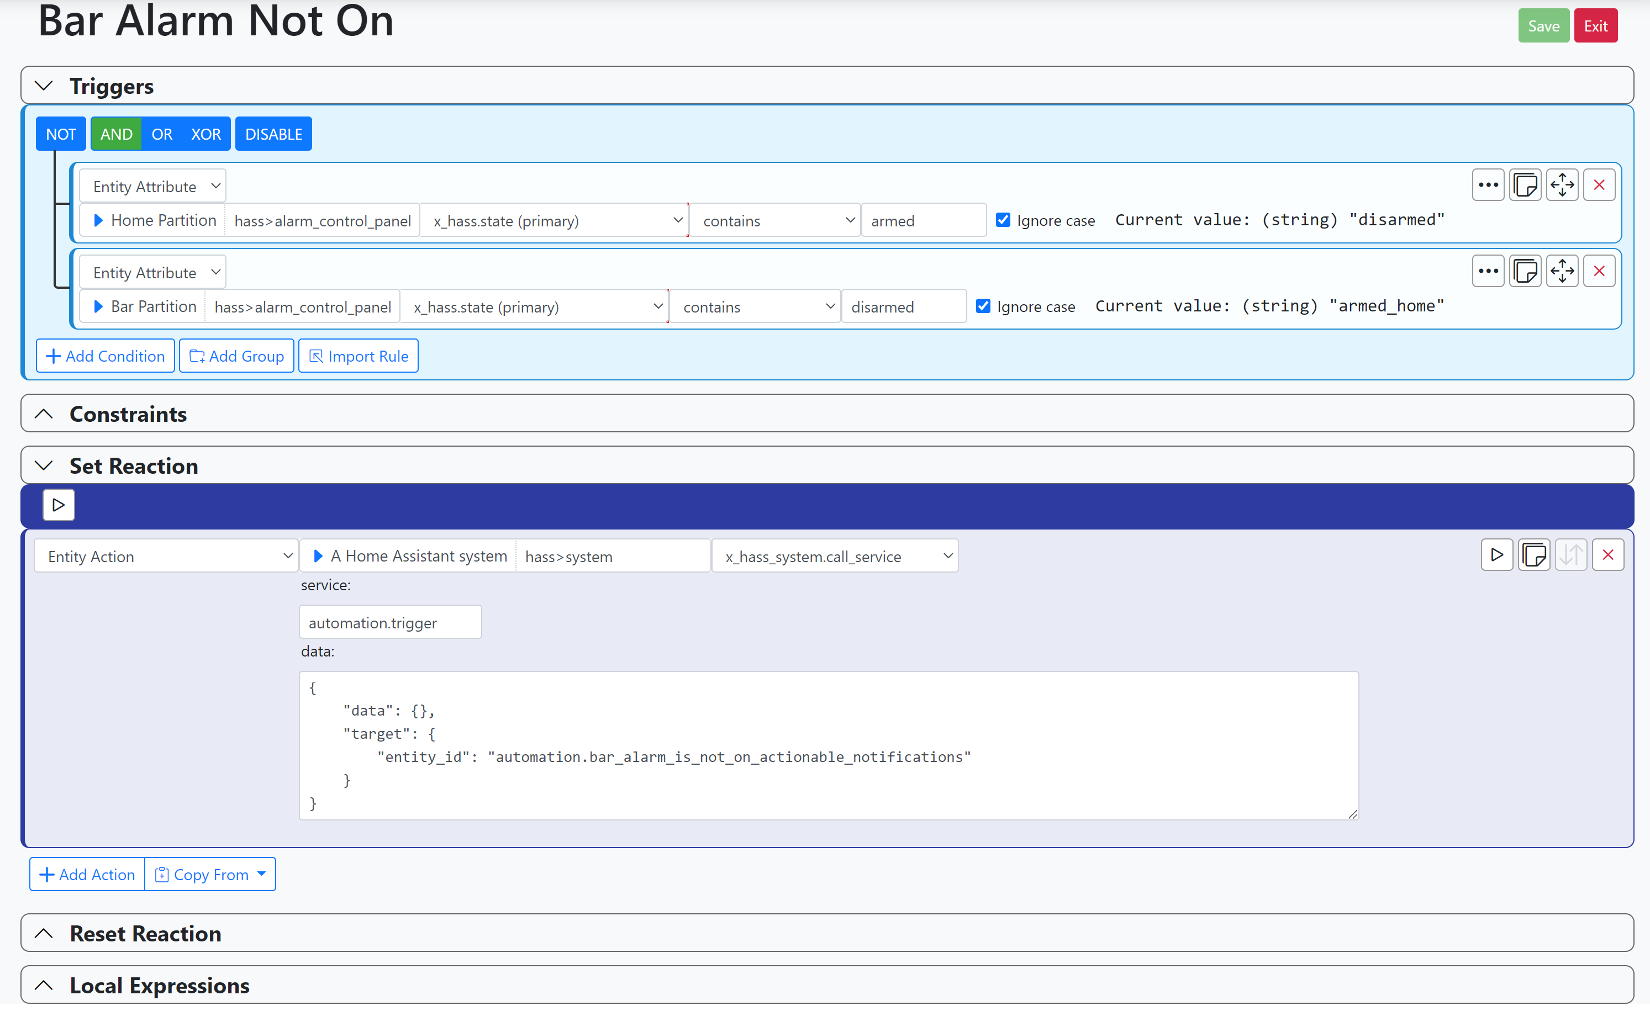Edit the 'armed' value field
This screenshot has width=1650, height=1027.
(924, 221)
